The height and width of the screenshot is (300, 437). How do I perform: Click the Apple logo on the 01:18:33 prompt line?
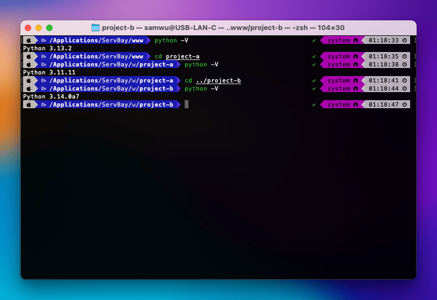[28, 40]
